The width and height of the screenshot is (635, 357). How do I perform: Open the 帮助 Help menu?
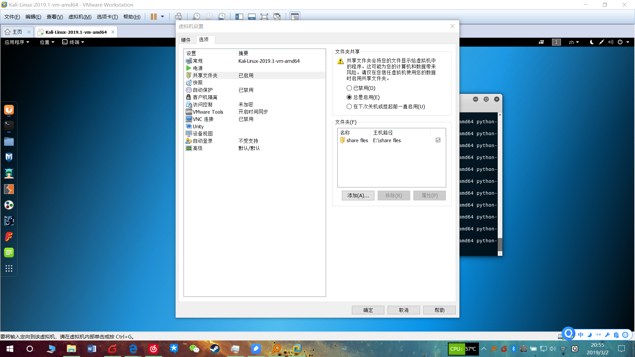[132, 17]
